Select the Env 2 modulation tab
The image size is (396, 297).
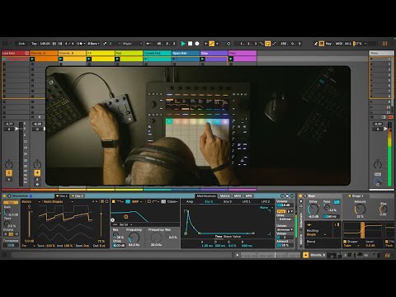[x=209, y=201]
